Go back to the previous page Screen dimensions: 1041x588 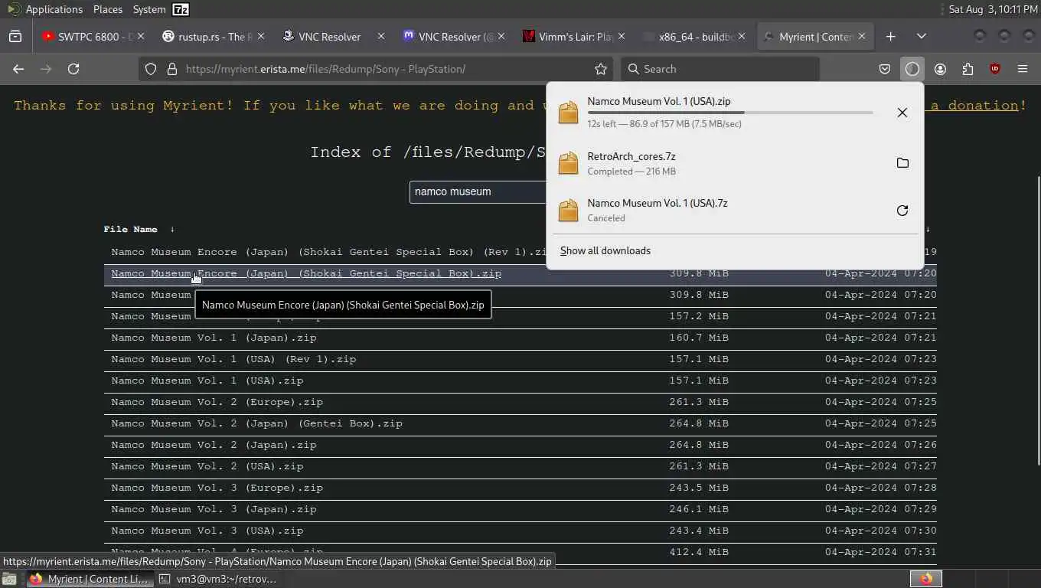[18, 69]
